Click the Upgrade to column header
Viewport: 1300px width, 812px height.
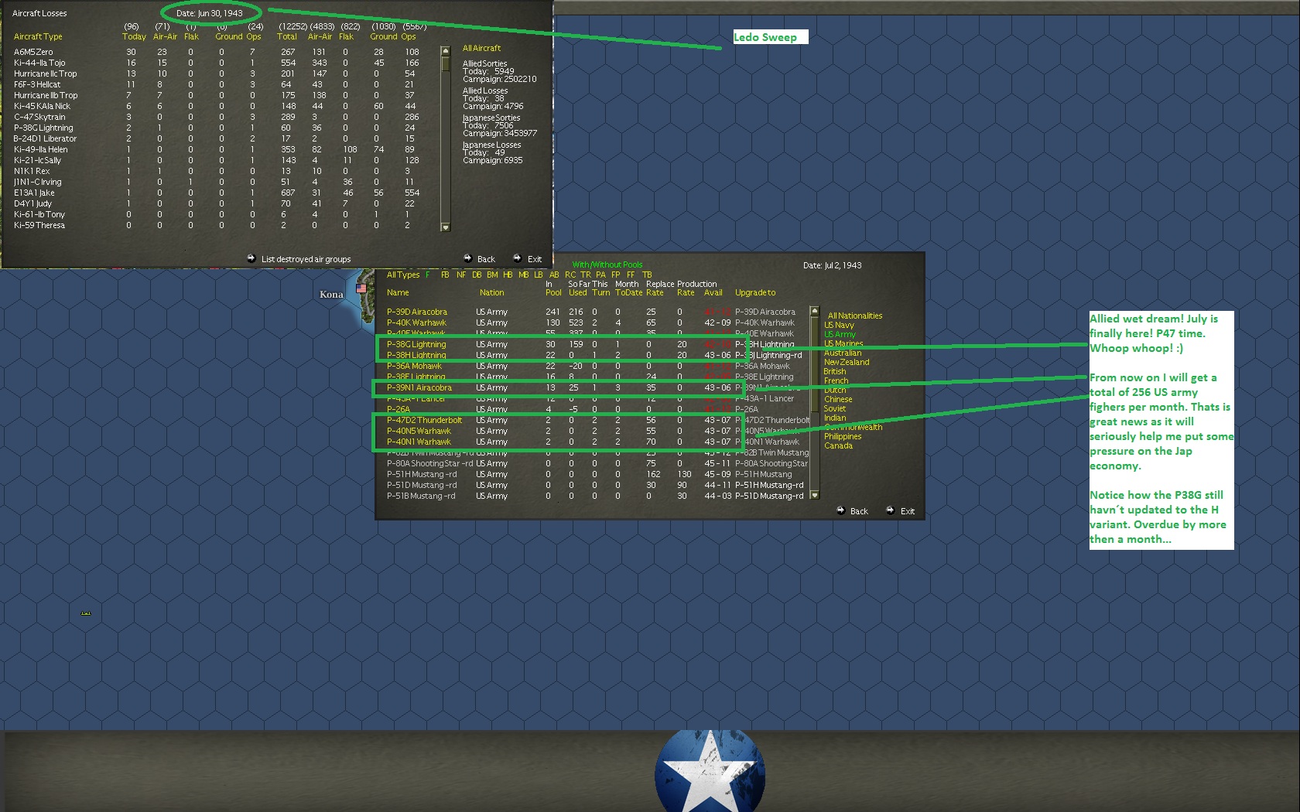tap(755, 292)
